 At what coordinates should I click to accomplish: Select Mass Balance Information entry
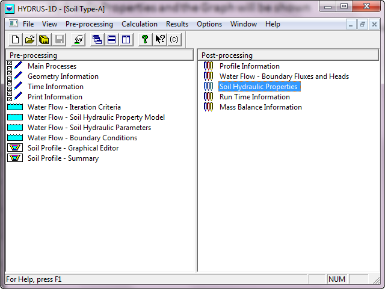(260, 107)
